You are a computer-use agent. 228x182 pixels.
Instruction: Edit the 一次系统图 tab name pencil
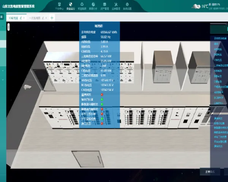43,18
